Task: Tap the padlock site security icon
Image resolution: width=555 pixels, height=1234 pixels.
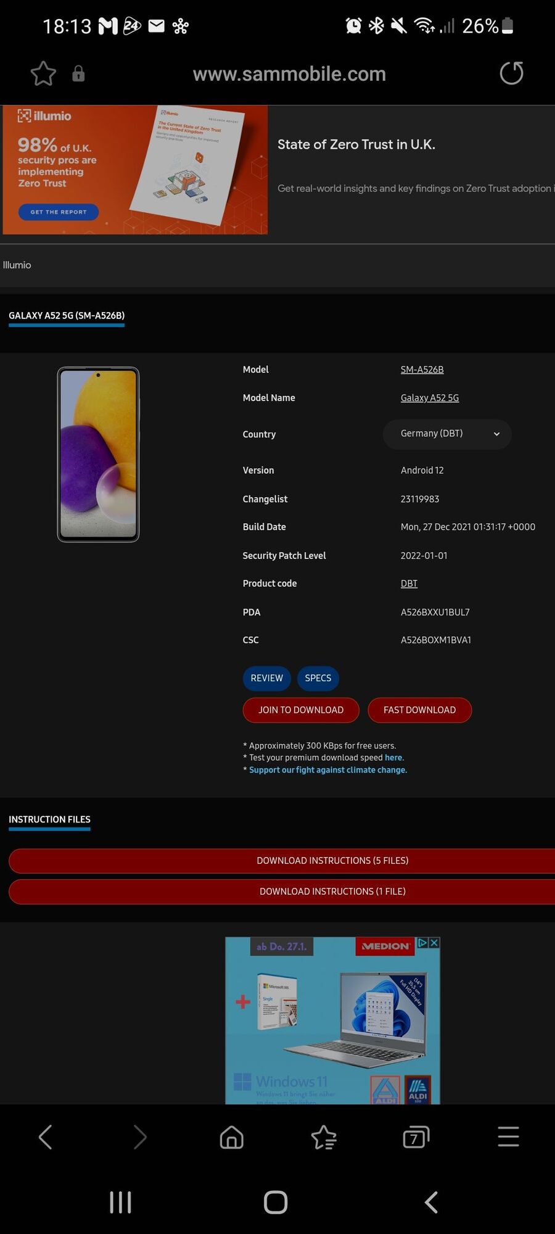Action: click(x=78, y=74)
